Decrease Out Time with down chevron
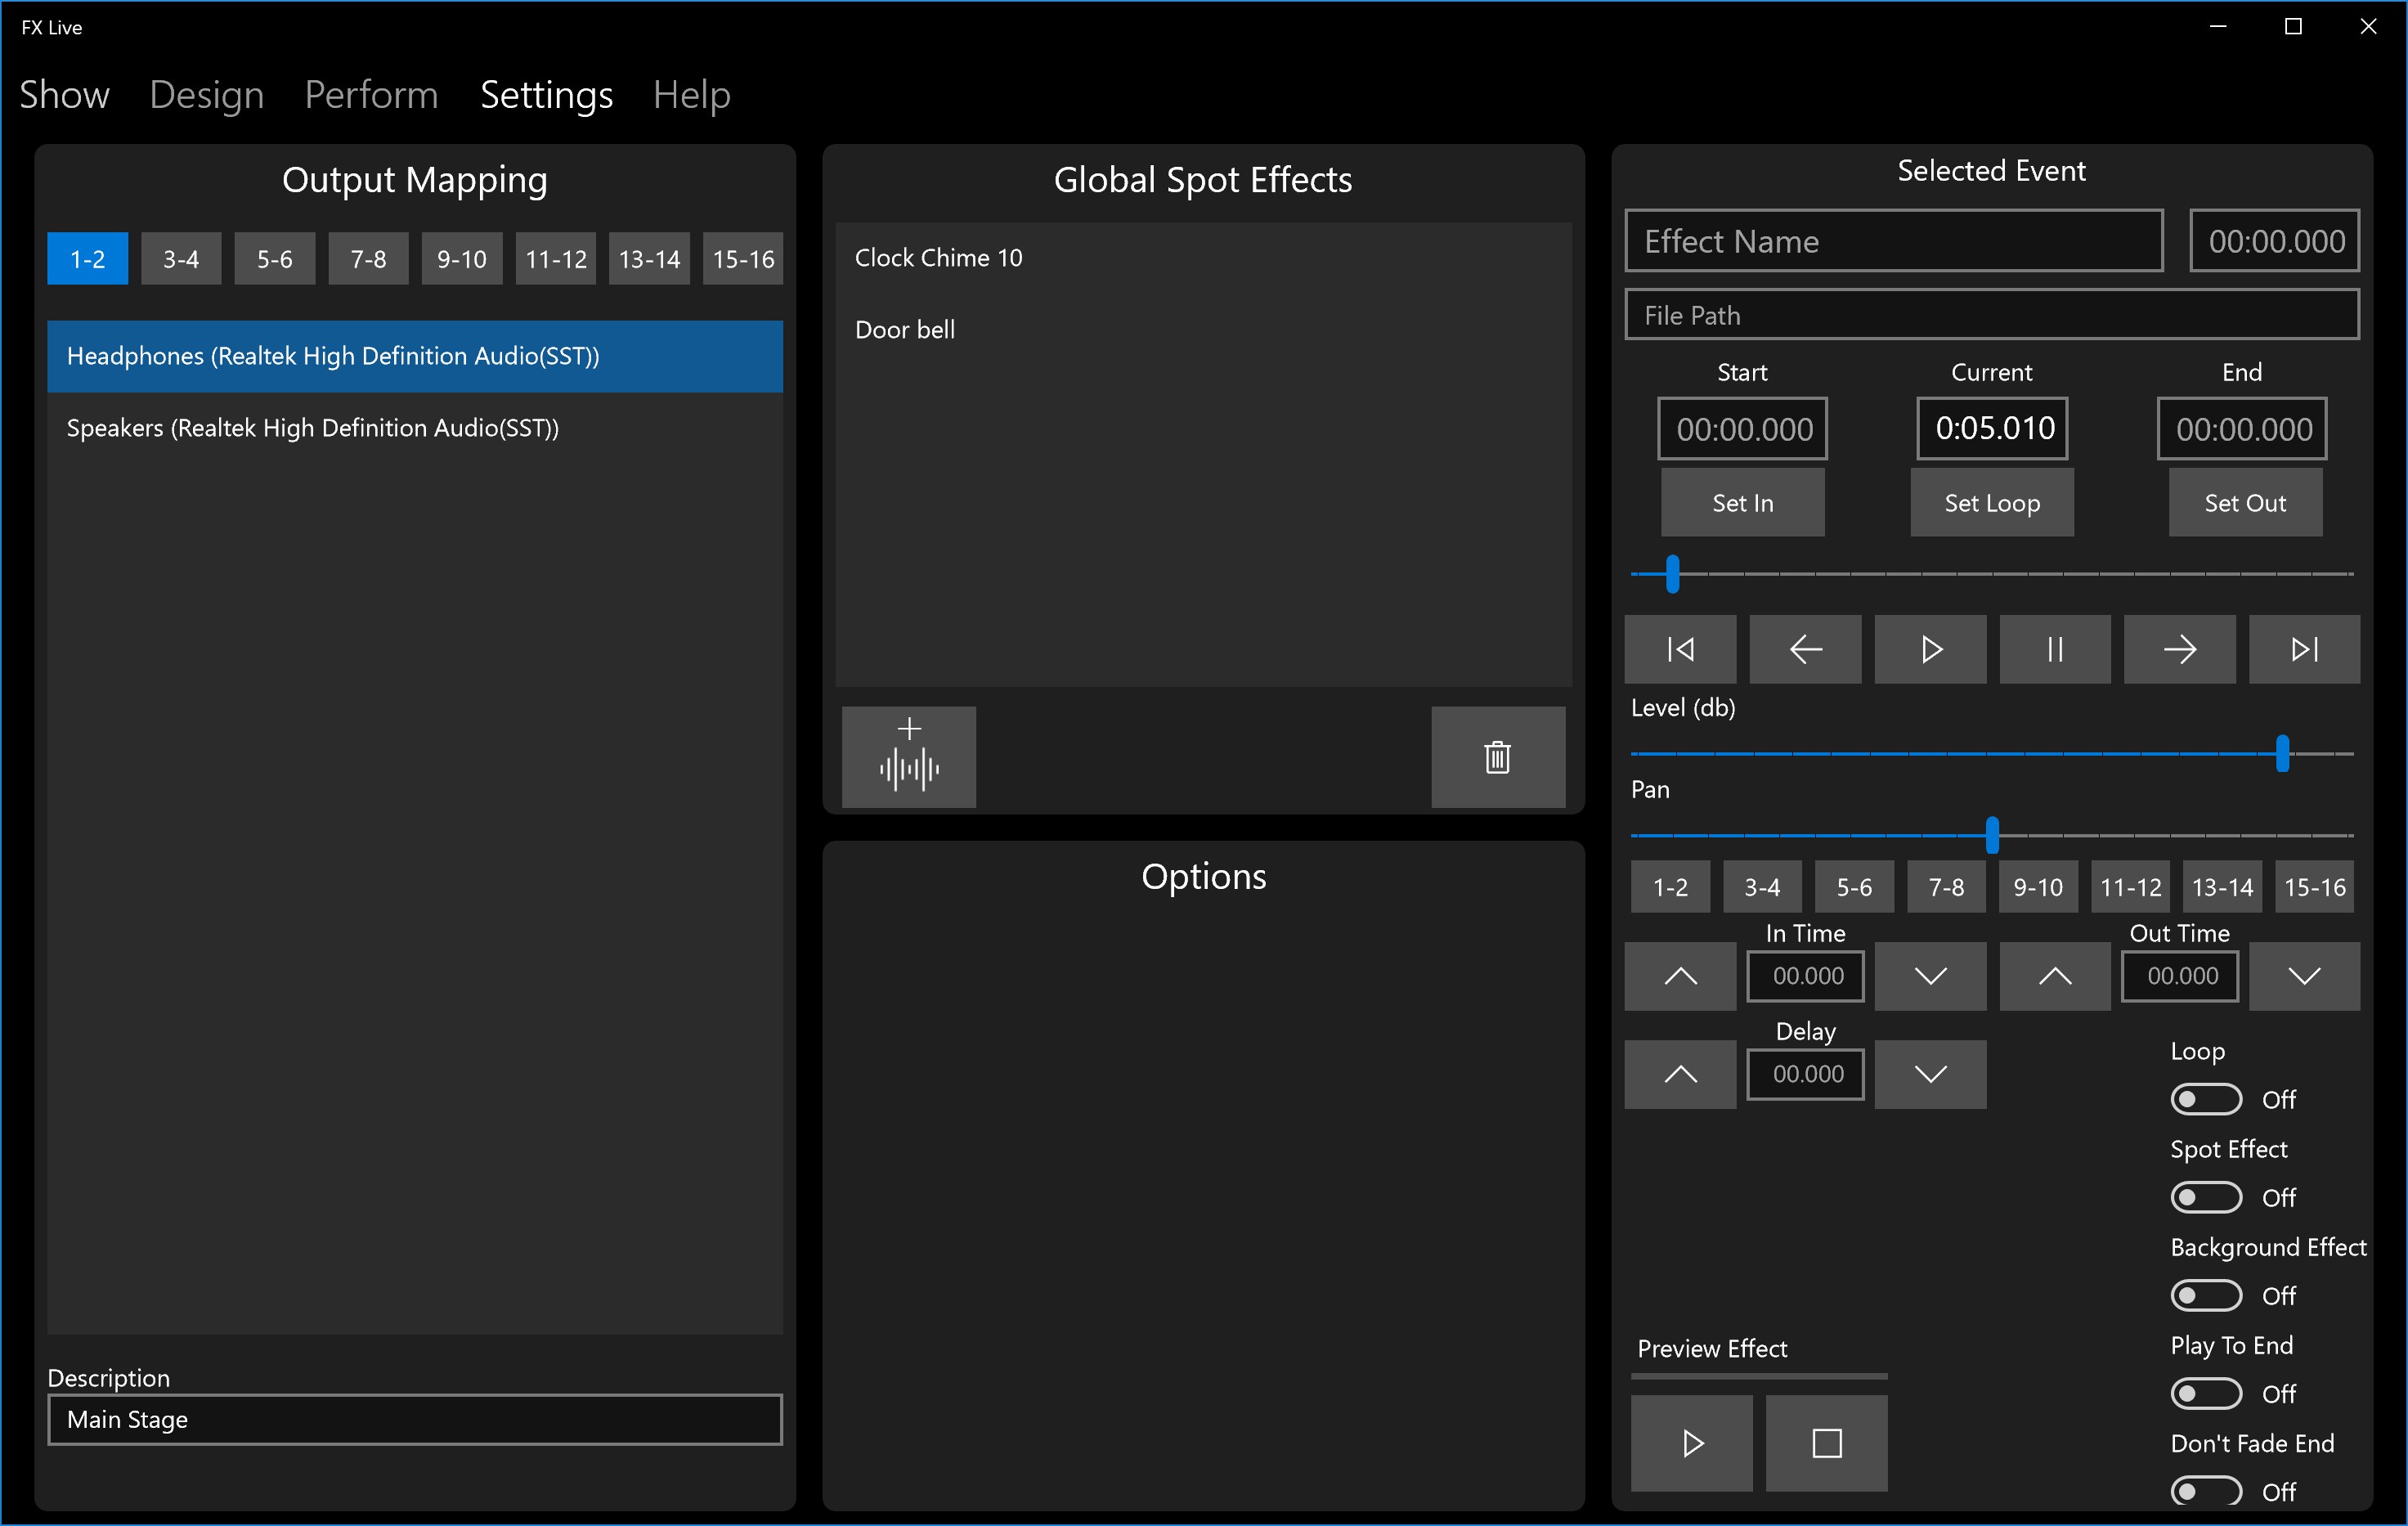The height and width of the screenshot is (1526, 2408). 2303,976
